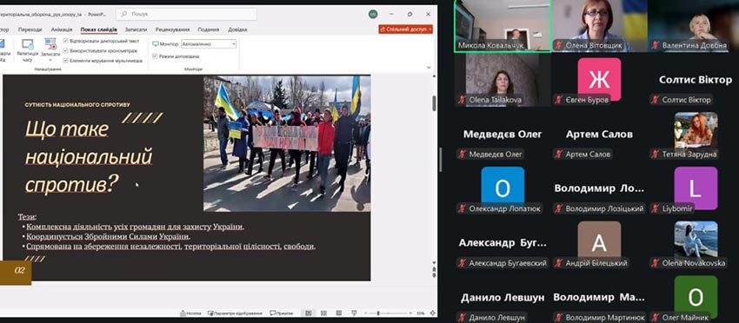This screenshot has width=739, height=323.
Task: Open the Рецензування ribbon tab
Action: click(x=172, y=30)
